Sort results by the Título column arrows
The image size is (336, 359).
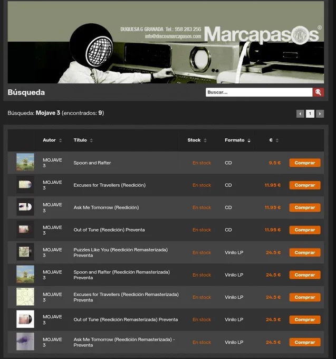tap(91, 140)
